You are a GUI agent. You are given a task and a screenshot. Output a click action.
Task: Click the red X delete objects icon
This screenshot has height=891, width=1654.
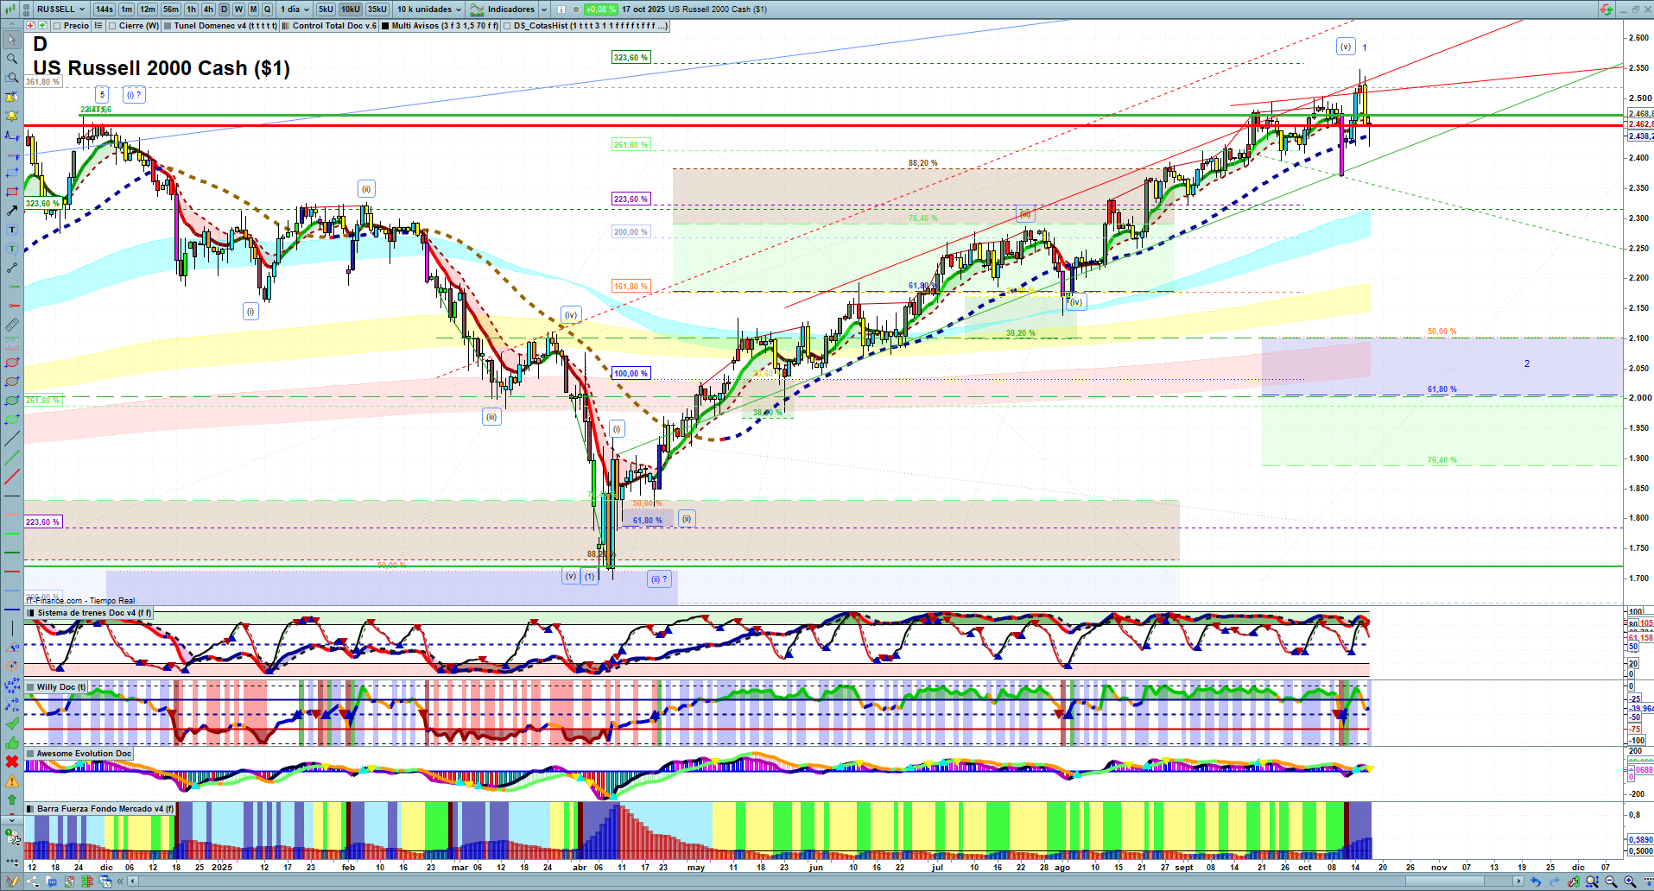[12, 761]
